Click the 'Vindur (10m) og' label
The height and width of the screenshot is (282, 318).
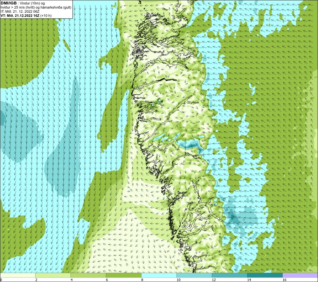32,3
